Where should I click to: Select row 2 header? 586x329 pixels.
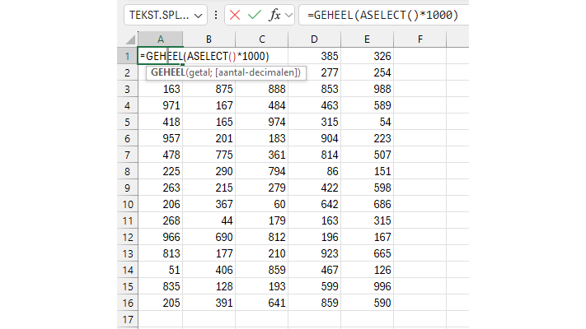128,72
